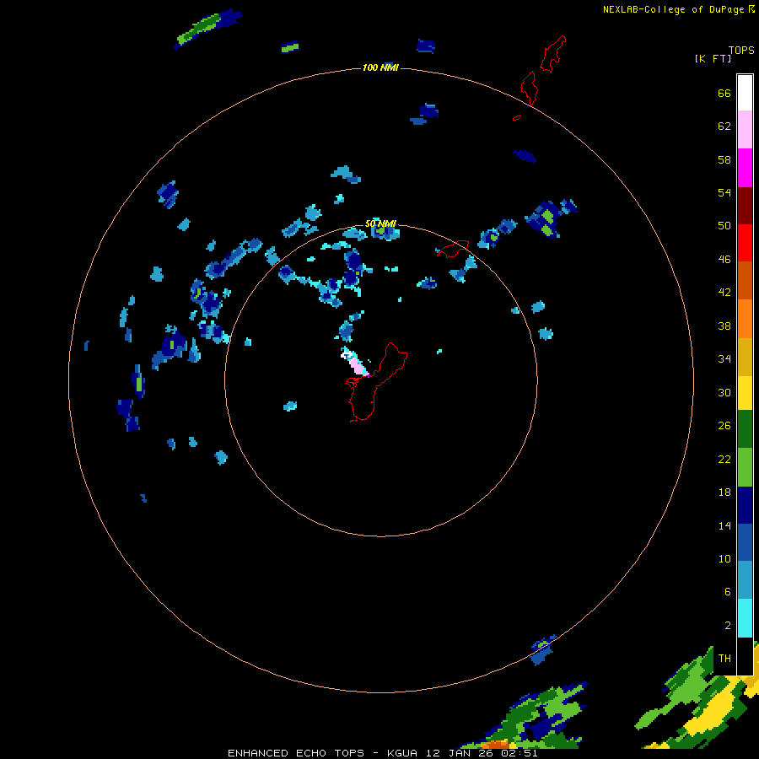Click the "[K FT]" units label
This screenshot has width=759, height=759.
coord(713,59)
